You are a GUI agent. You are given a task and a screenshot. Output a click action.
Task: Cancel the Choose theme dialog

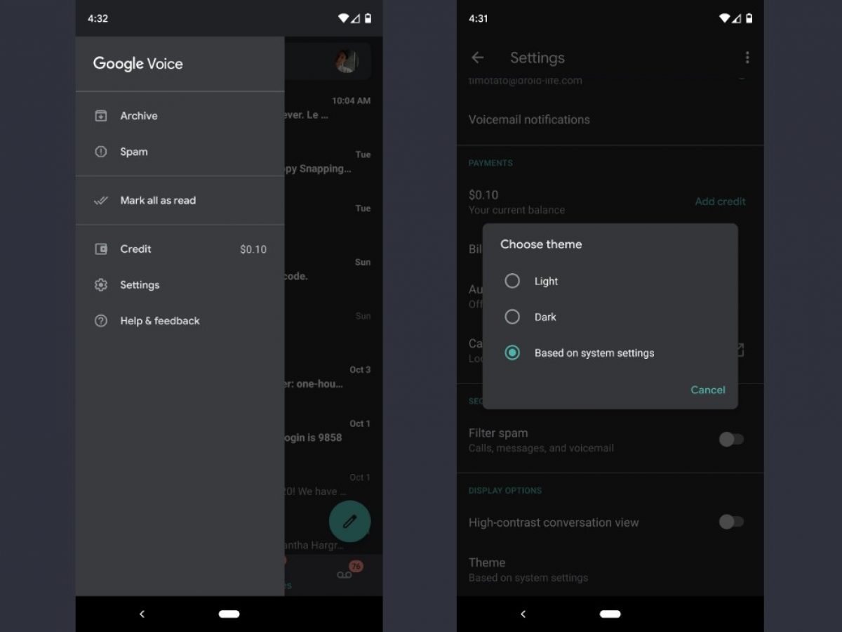point(708,390)
